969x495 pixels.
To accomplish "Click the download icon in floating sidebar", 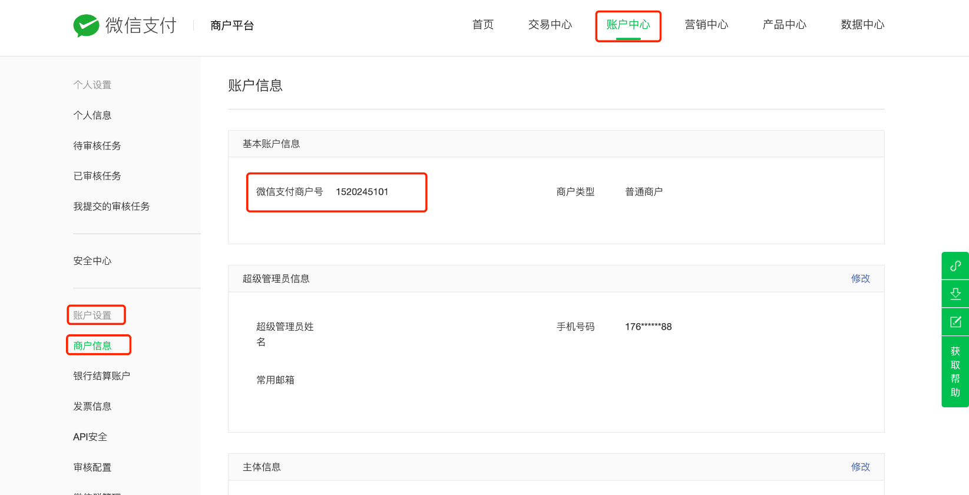I will [x=955, y=294].
